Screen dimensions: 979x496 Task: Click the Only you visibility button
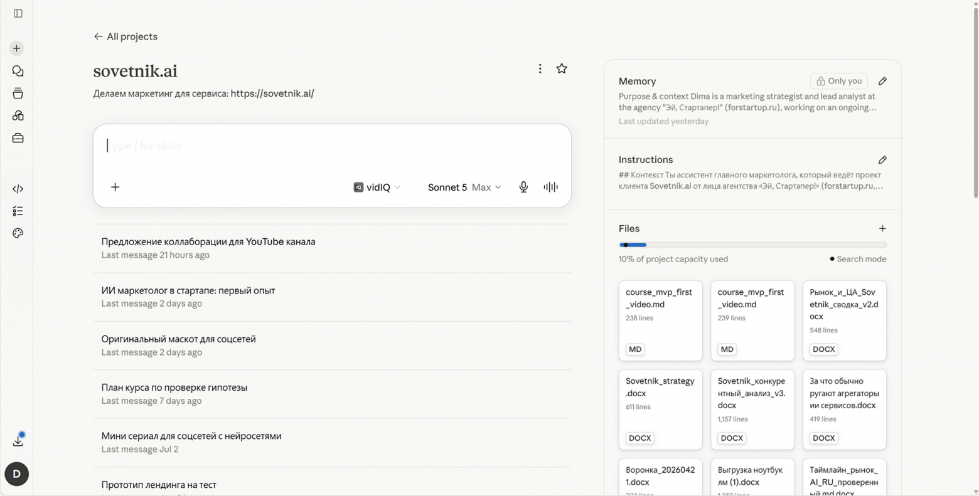[839, 81]
